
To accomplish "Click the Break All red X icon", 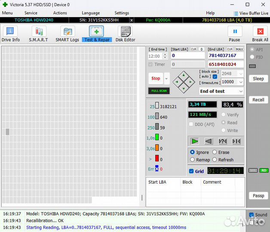I will pyautogui.click(x=260, y=31).
